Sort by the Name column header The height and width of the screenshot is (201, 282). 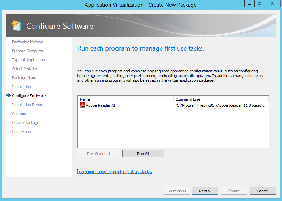pos(126,99)
